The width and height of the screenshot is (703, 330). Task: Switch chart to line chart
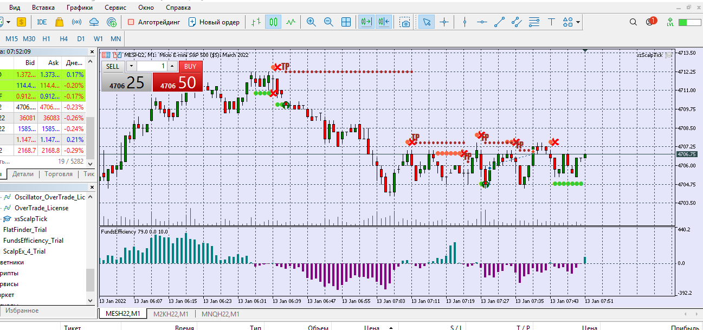point(291,22)
